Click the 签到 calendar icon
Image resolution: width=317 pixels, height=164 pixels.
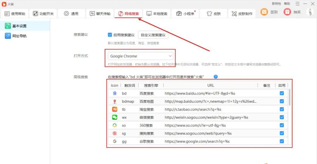click(x=264, y=12)
